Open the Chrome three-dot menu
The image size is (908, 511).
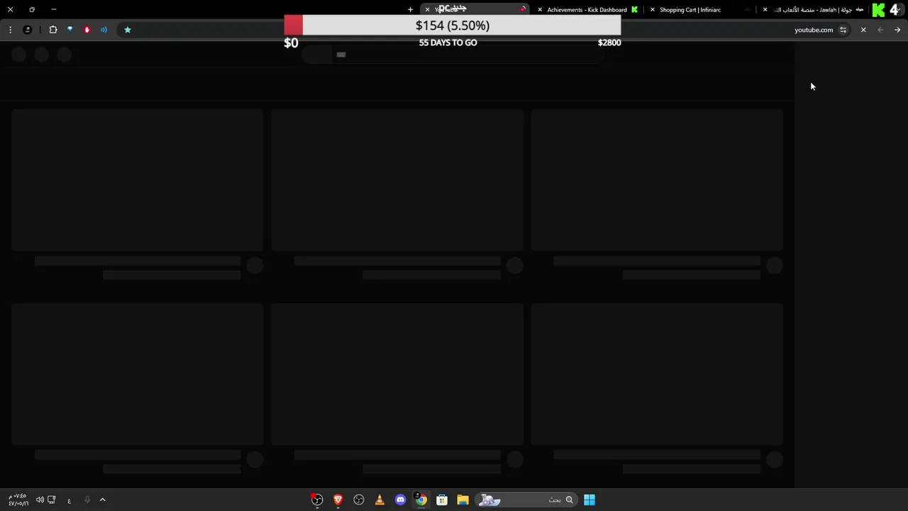tap(10, 30)
